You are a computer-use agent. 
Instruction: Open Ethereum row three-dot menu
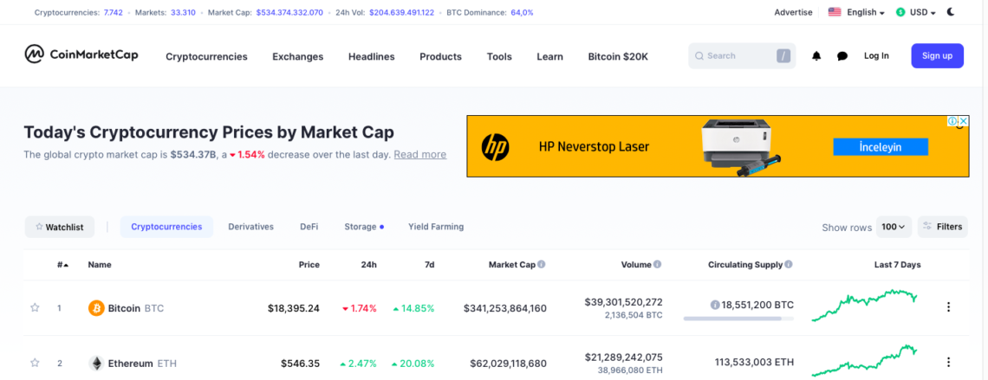948,363
